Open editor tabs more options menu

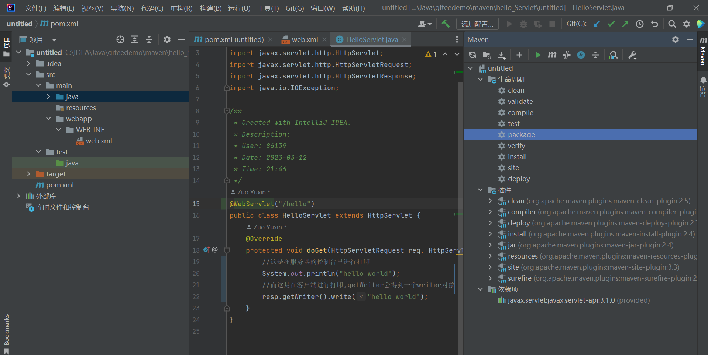click(457, 39)
